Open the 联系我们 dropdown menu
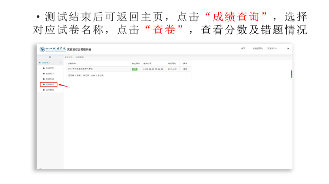Screen dimensions: 329x184 pyautogui.click(x=272, y=48)
